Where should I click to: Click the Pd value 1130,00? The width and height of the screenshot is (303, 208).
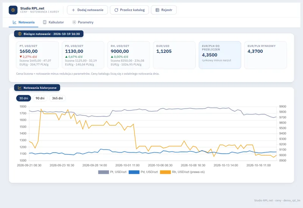[74, 51]
